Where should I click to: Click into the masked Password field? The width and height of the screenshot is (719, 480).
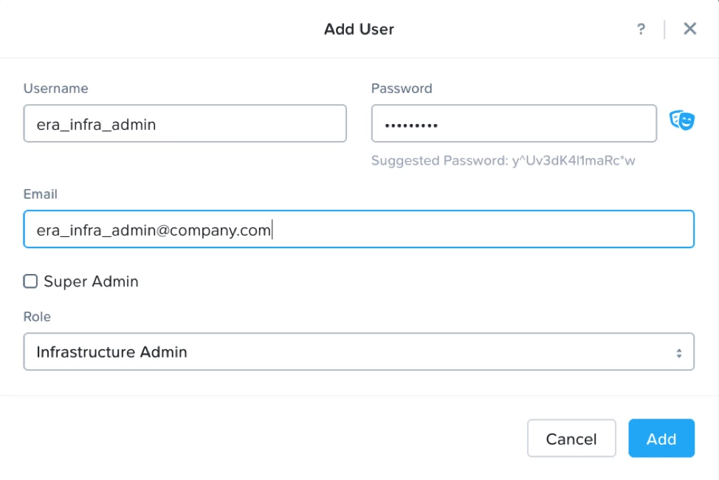click(514, 123)
